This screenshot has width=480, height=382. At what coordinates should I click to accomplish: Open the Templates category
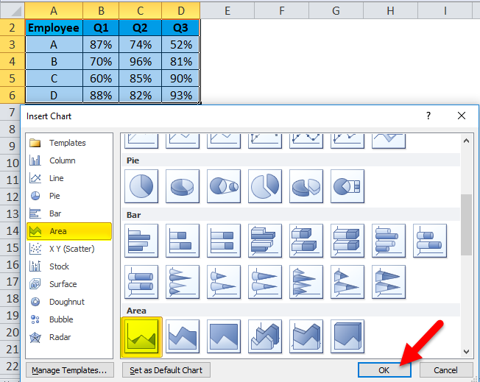point(69,143)
